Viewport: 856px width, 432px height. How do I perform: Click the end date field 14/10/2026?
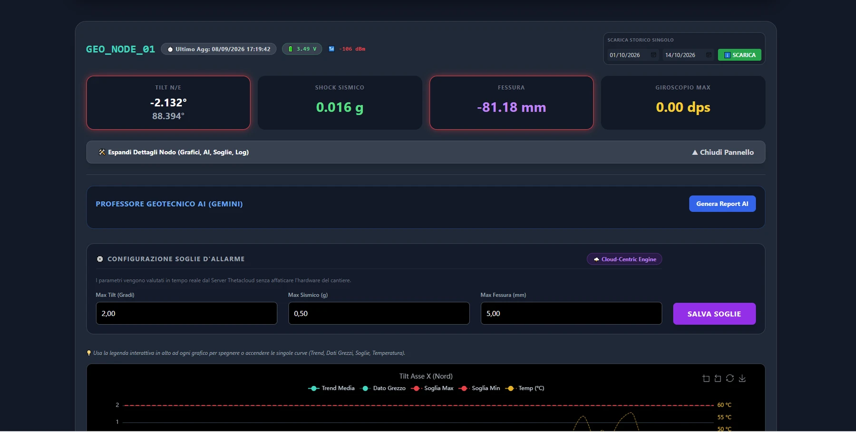click(688, 55)
